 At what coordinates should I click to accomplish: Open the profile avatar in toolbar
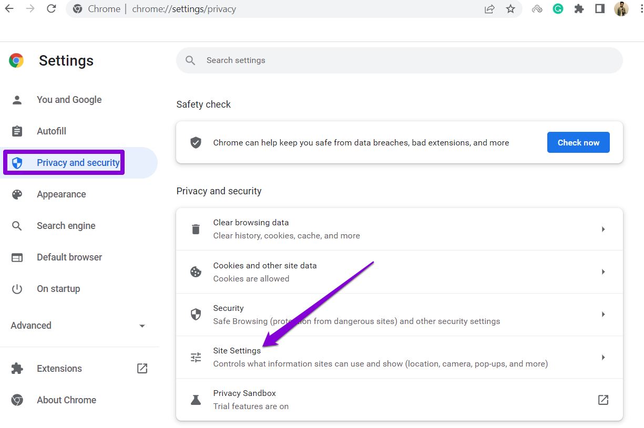click(x=621, y=9)
